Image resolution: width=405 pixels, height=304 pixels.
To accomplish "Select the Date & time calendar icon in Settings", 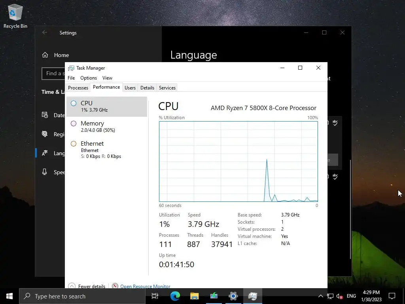I will [45, 115].
